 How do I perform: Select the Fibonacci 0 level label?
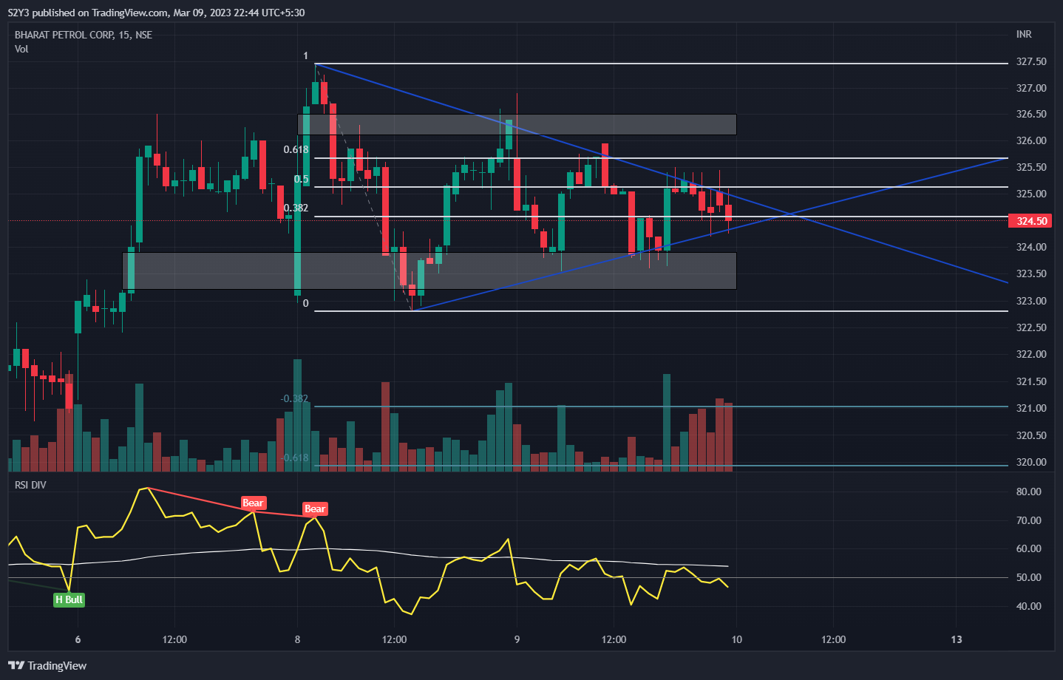[305, 304]
